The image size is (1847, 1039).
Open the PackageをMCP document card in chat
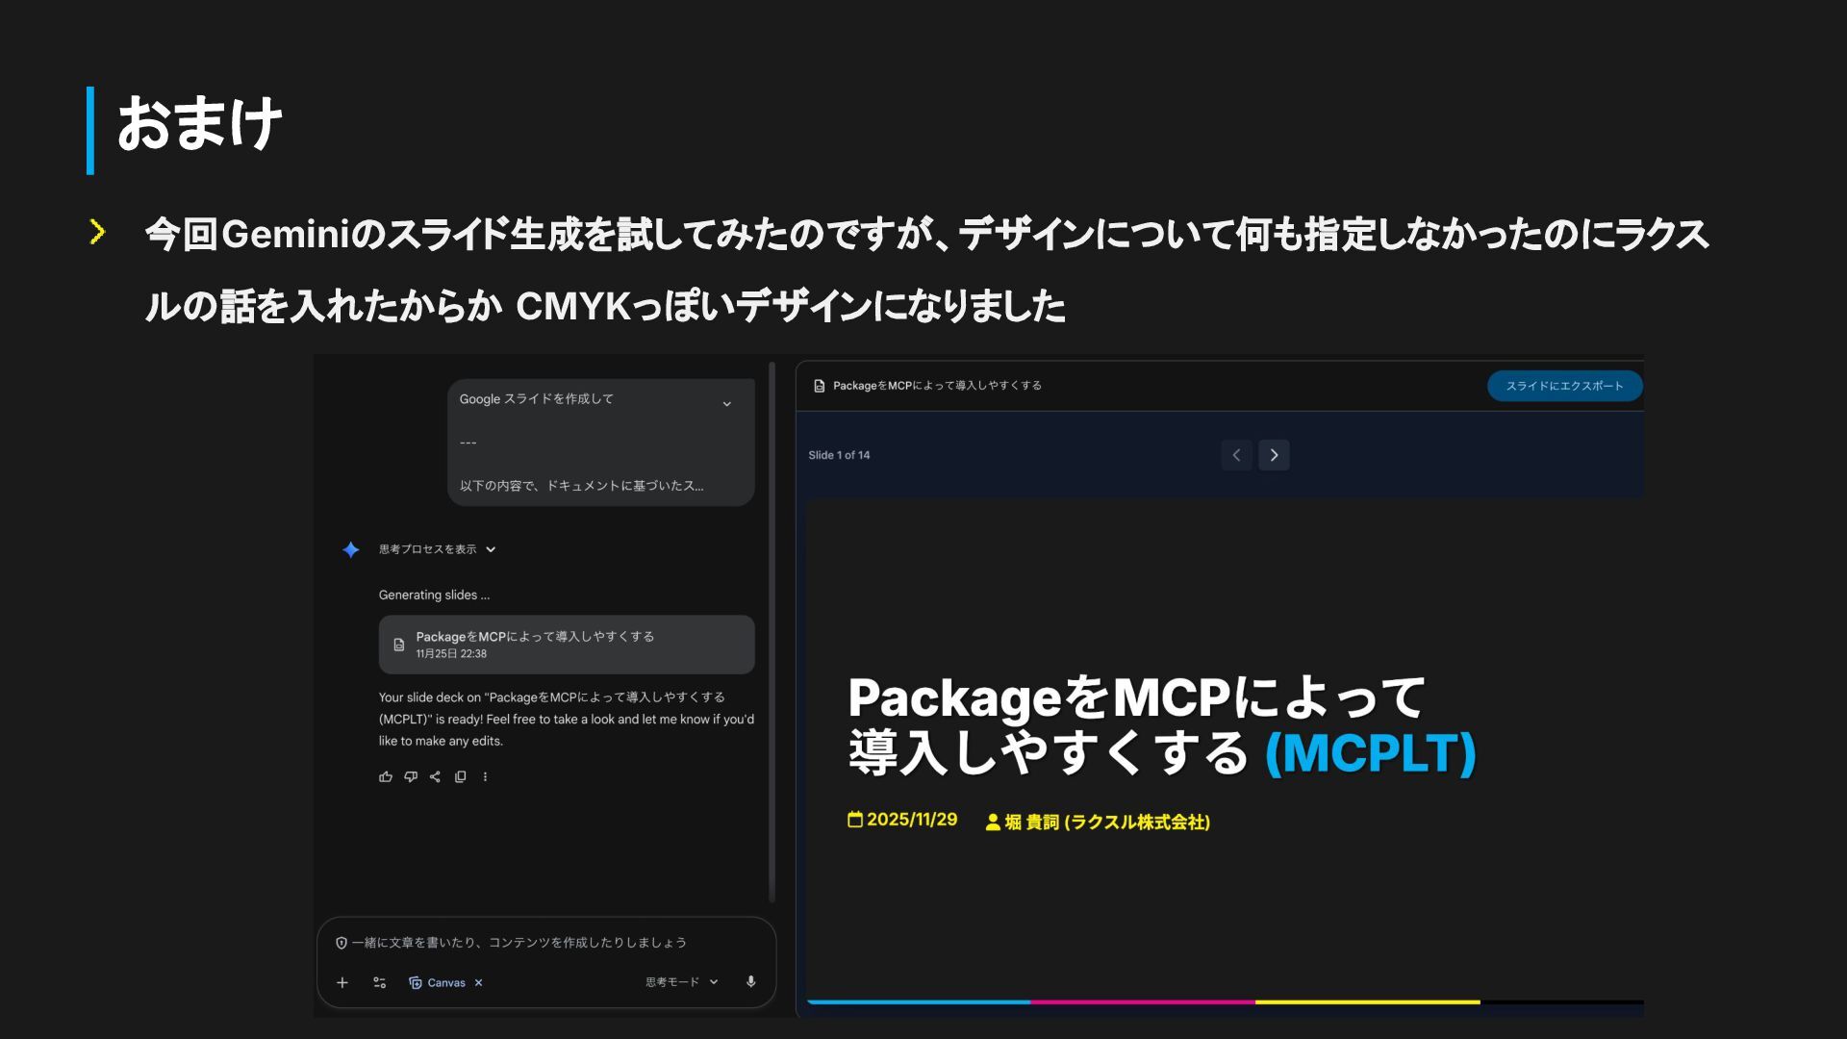pos(566,645)
